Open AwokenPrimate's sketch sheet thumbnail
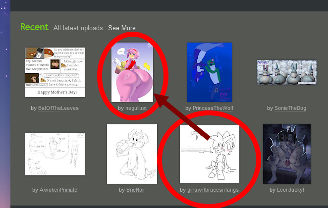 pos(55,154)
